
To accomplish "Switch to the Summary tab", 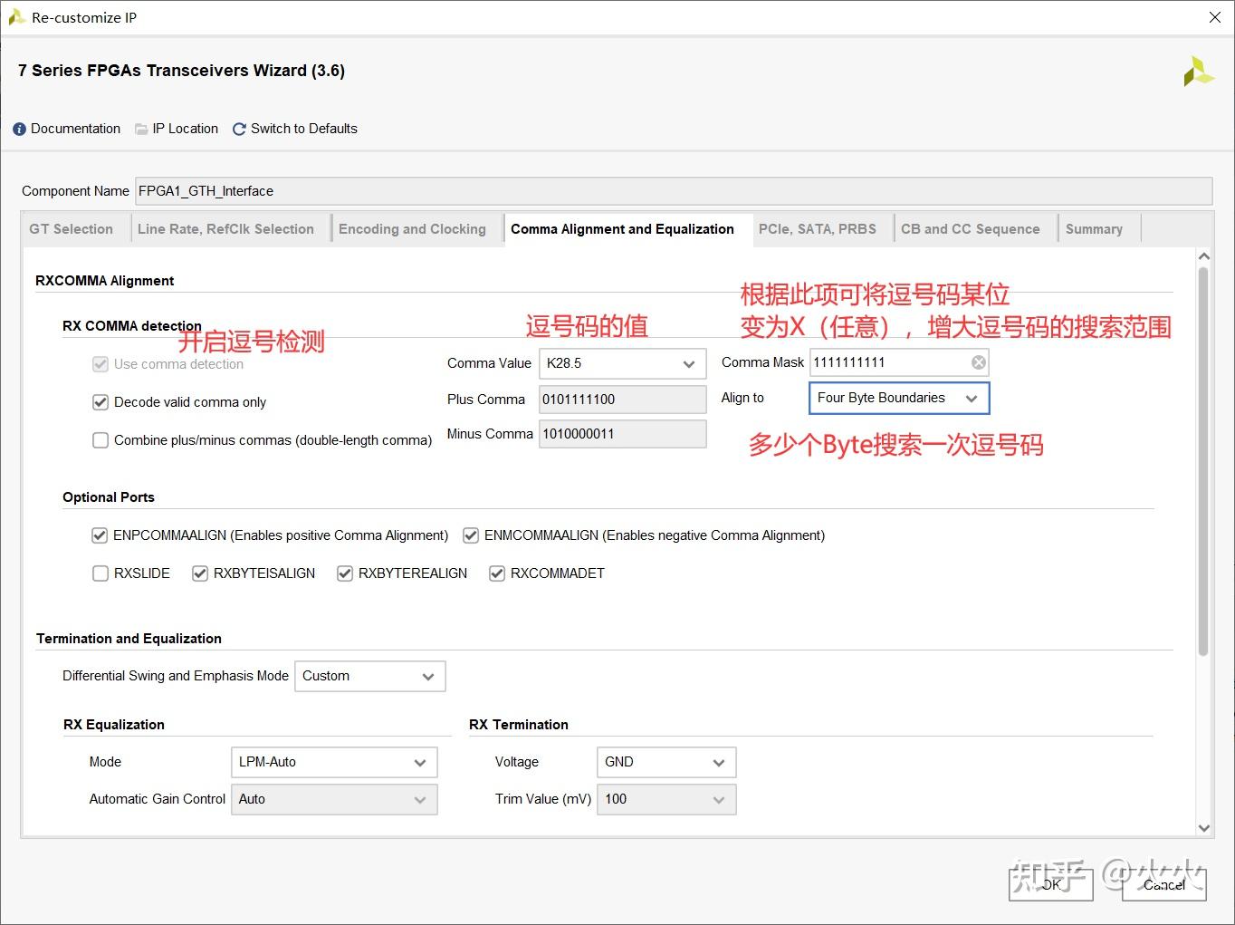I will pyautogui.click(x=1094, y=228).
